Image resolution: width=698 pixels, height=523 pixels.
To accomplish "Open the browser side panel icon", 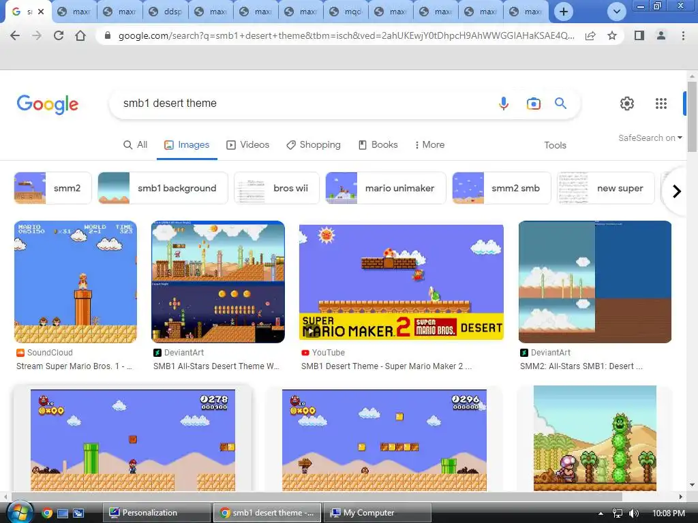I will [639, 35].
